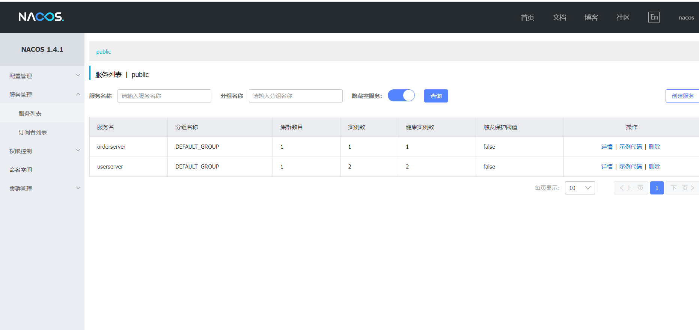This screenshot has width=699, height=330.
Task: Expand the 配置管理 menu chevron
Action: click(78, 75)
